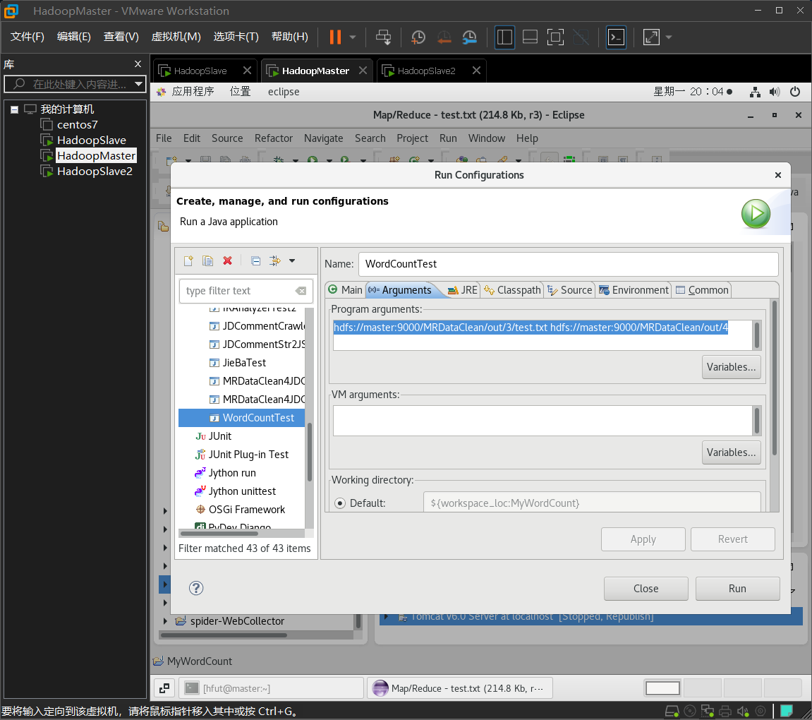
Task: Open filter options dropdown in Run Configurations
Action: 292,260
